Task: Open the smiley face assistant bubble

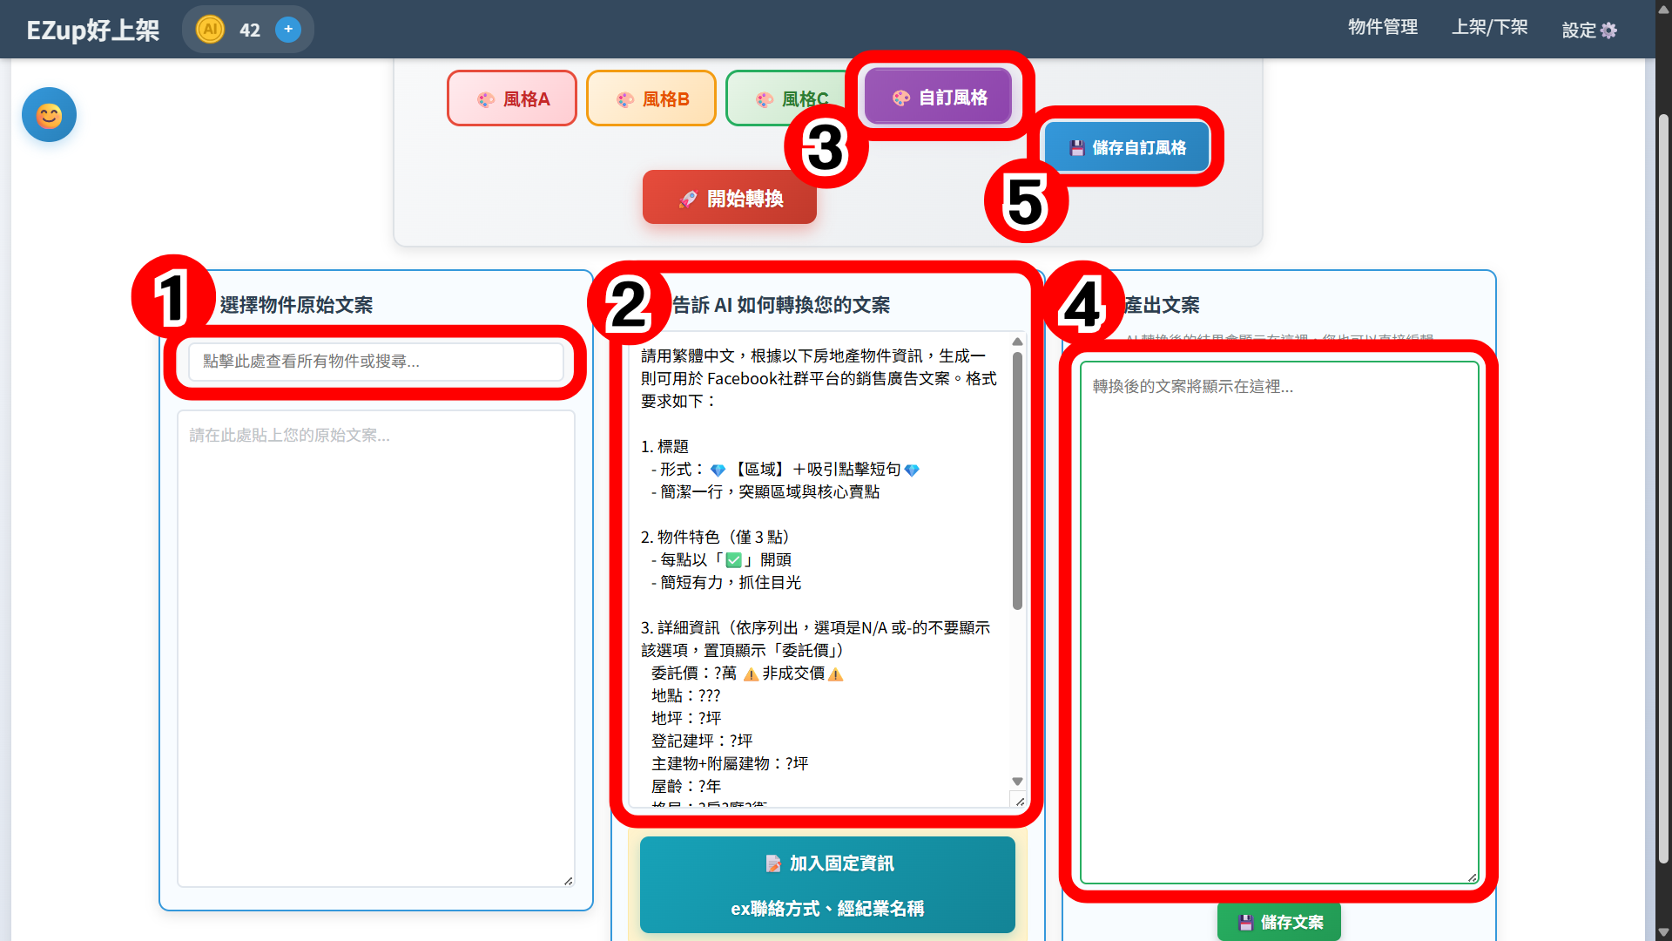Action: 50,115
